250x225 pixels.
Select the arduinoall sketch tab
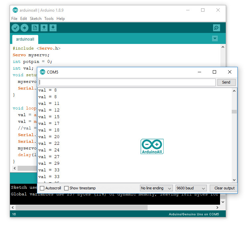pyautogui.click(x=25, y=39)
